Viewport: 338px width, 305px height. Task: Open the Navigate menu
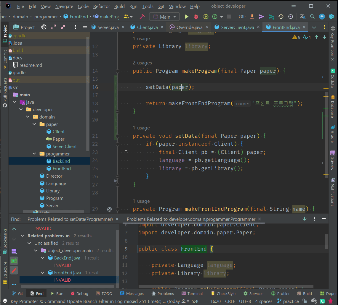click(64, 7)
